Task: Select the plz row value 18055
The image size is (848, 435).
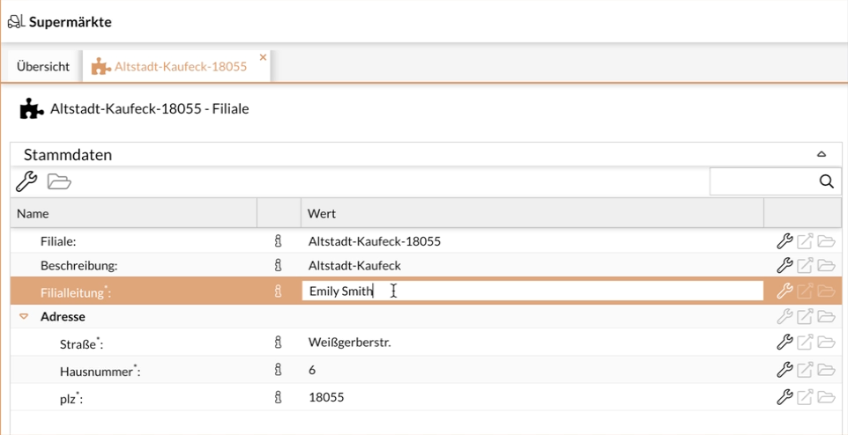Action: [326, 397]
